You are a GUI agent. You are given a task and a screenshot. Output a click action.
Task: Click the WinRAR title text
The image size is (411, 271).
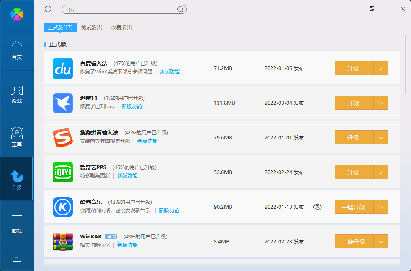91,236
